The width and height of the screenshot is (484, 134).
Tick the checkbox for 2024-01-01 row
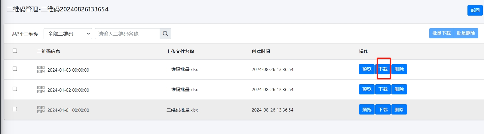pos(15,109)
